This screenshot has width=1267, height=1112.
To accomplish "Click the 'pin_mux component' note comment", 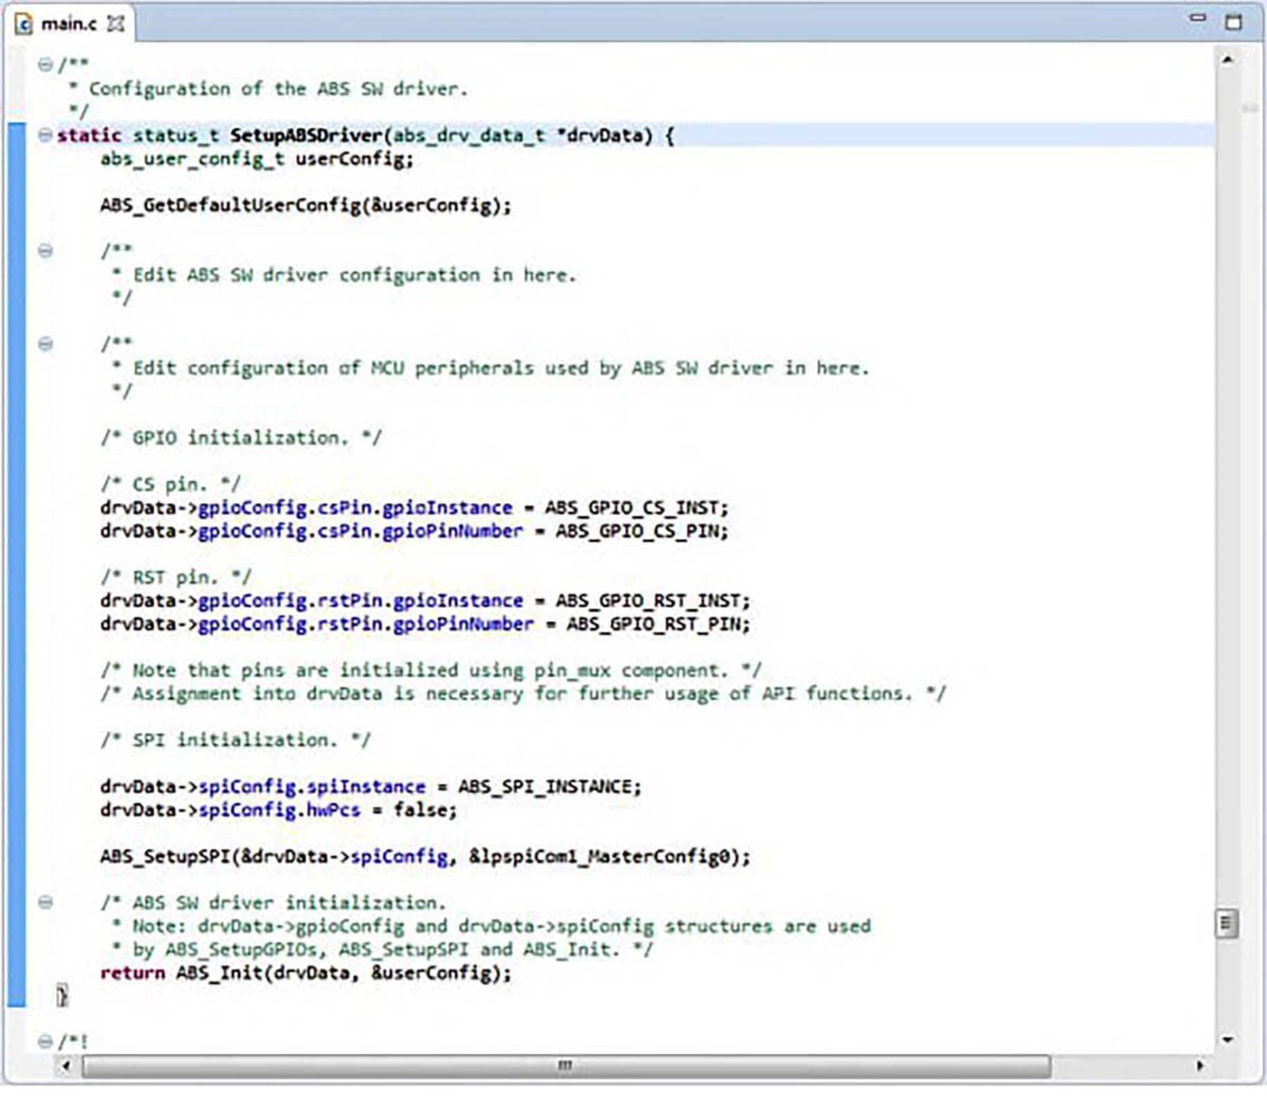I will [x=431, y=670].
